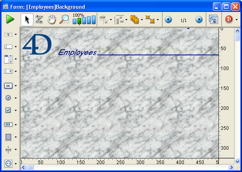Select the splitter object tool
The image size is (242, 172).
click(x=8, y=149)
